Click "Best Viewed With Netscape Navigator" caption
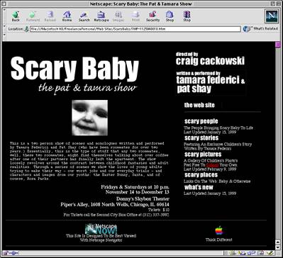Viewport: 283px width, 258px height. click(x=101, y=238)
